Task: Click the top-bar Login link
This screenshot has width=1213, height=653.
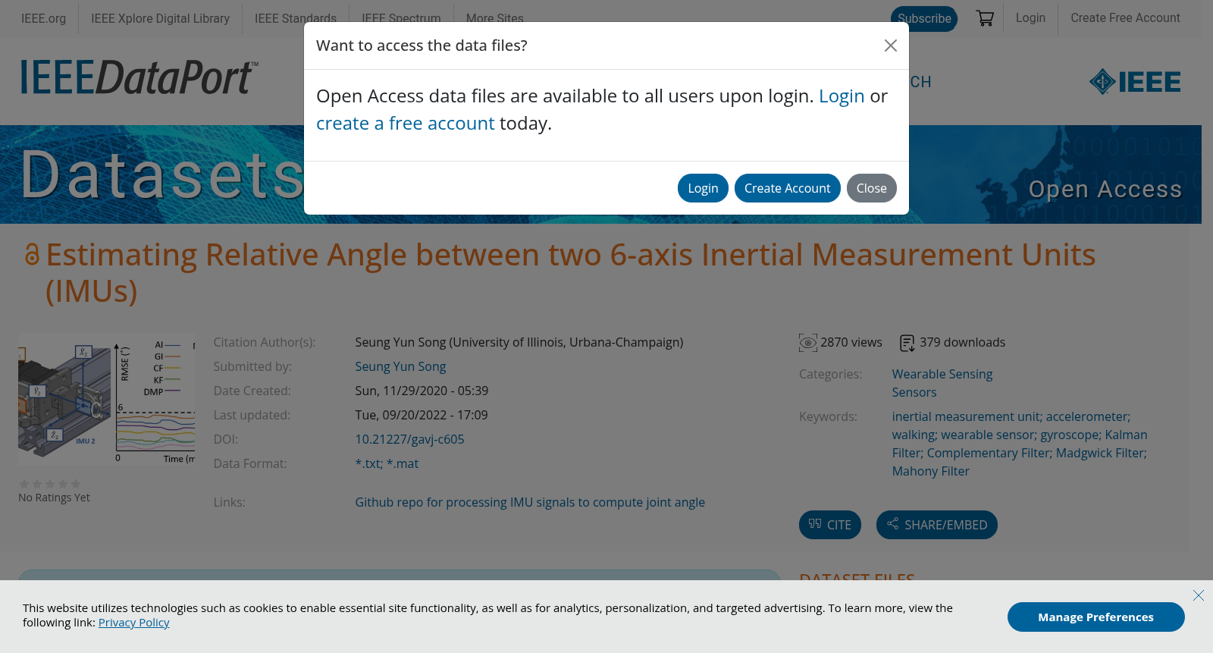Action: pyautogui.click(x=1030, y=17)
